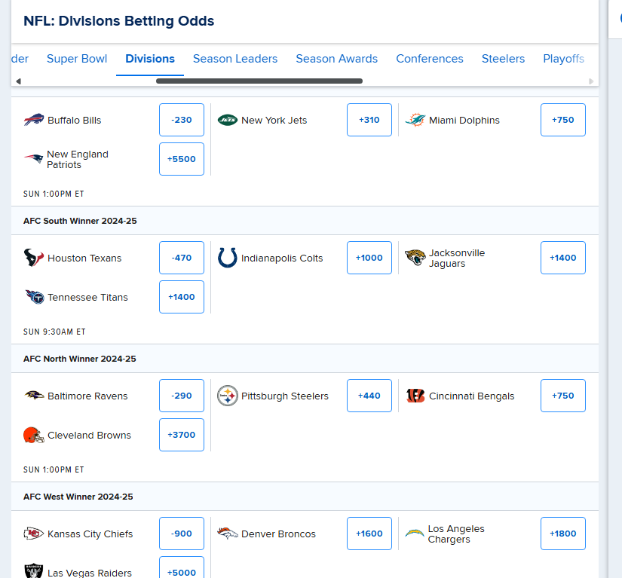Click the Indianapolis Colts horseshoe logo
Viewport: 622px width, 578px height.
228,258
